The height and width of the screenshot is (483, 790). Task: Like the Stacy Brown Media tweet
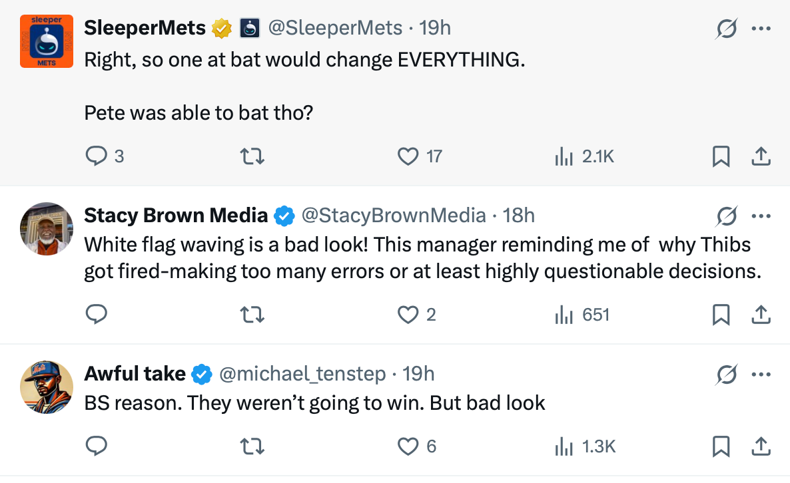[x=407, y=315]
